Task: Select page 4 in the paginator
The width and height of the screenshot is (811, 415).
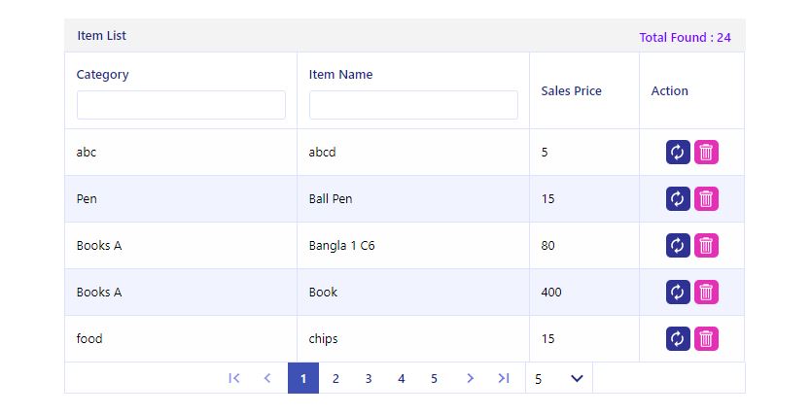Action: click(x=401, y=378)
